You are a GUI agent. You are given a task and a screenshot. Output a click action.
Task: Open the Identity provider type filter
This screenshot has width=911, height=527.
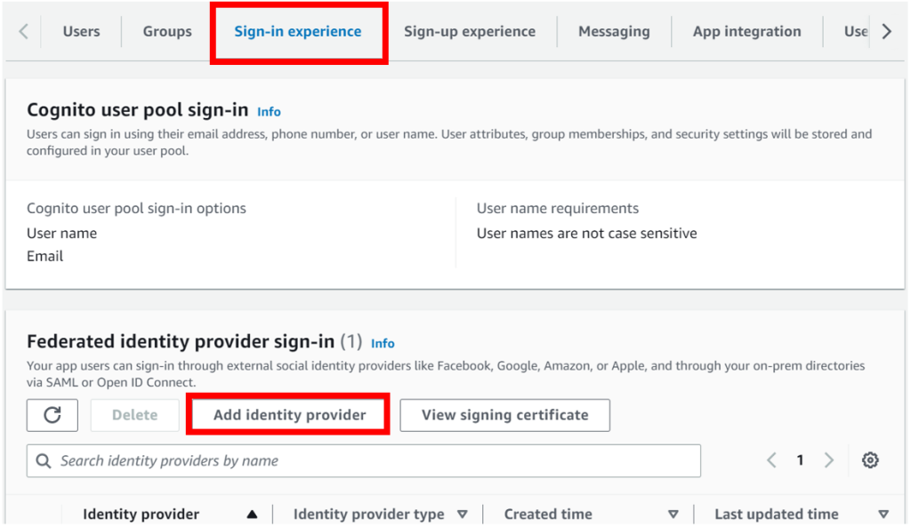pos(463,514)
